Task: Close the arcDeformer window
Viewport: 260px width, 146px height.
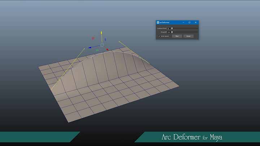Action: [x=195, y=22]
